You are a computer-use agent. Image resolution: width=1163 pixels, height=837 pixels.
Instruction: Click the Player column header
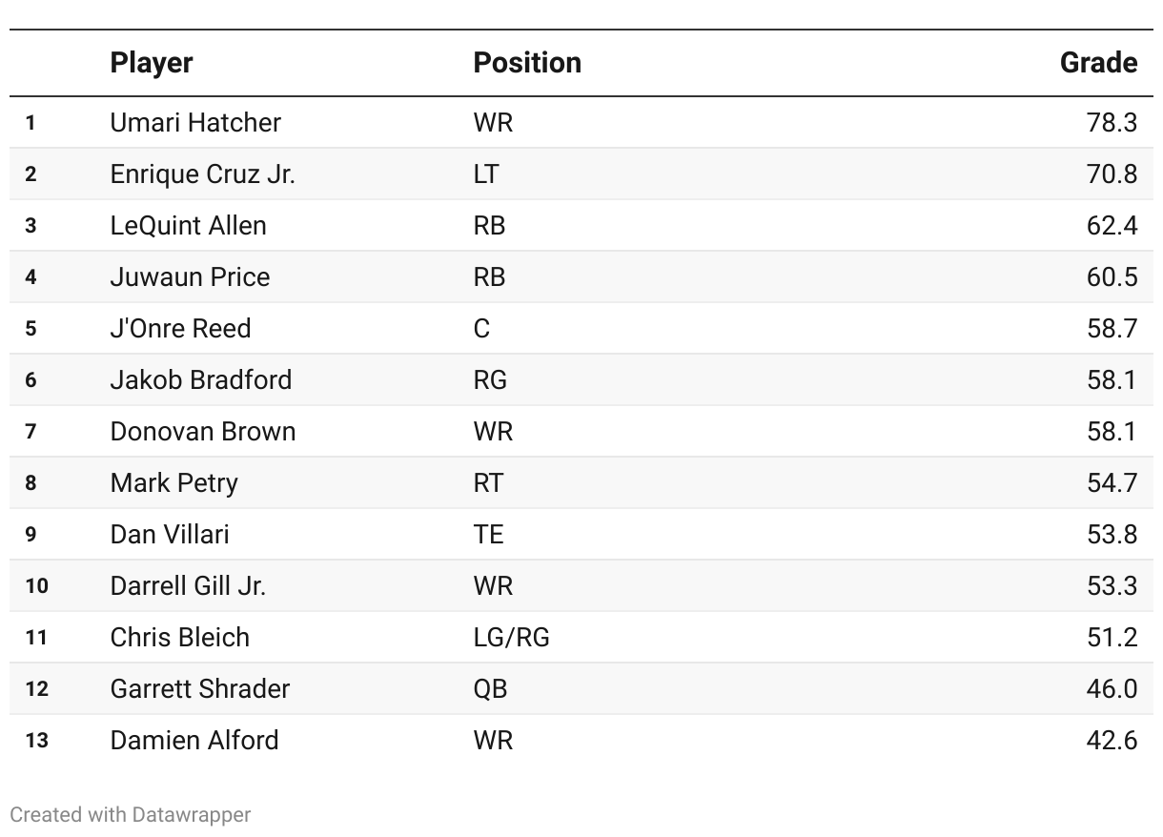(x=152, y=63)
